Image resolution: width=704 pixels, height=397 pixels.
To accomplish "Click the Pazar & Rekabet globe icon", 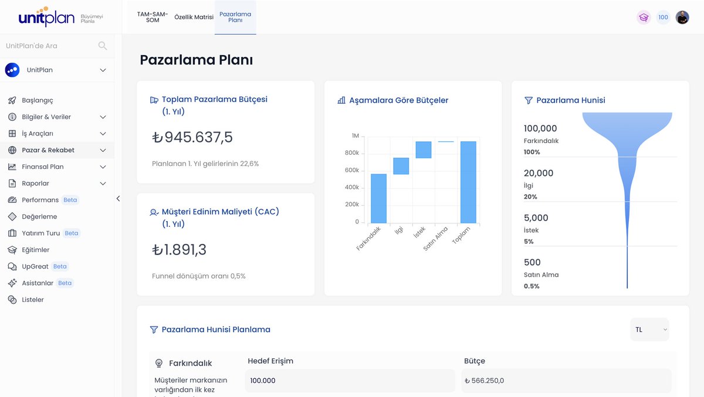I will (12, 150).
